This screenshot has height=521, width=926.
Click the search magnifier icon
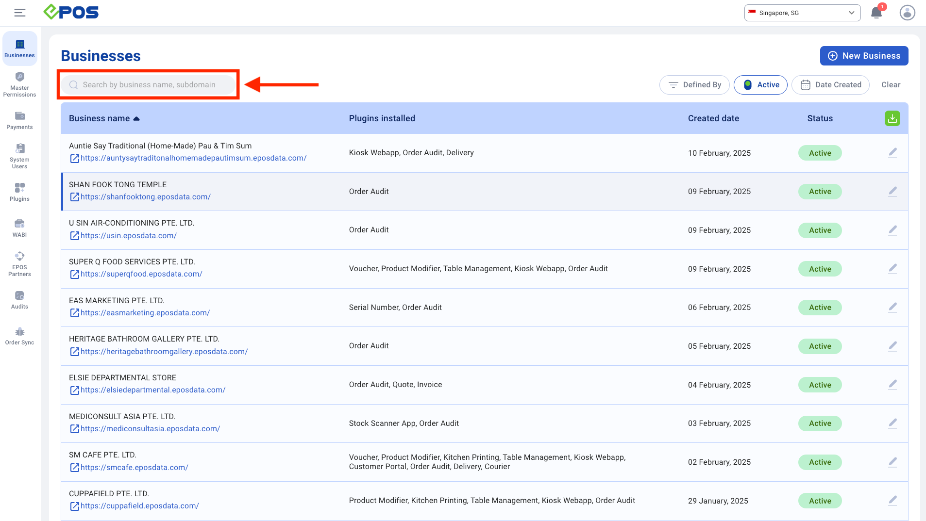point(73,85)
